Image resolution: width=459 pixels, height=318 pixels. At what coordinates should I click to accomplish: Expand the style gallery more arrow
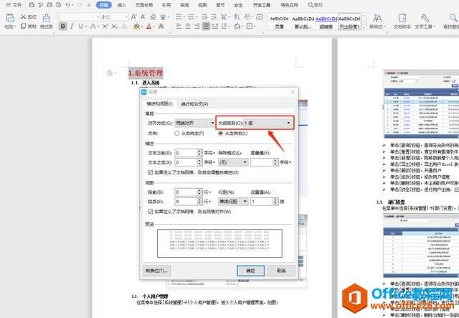(364, 27)
